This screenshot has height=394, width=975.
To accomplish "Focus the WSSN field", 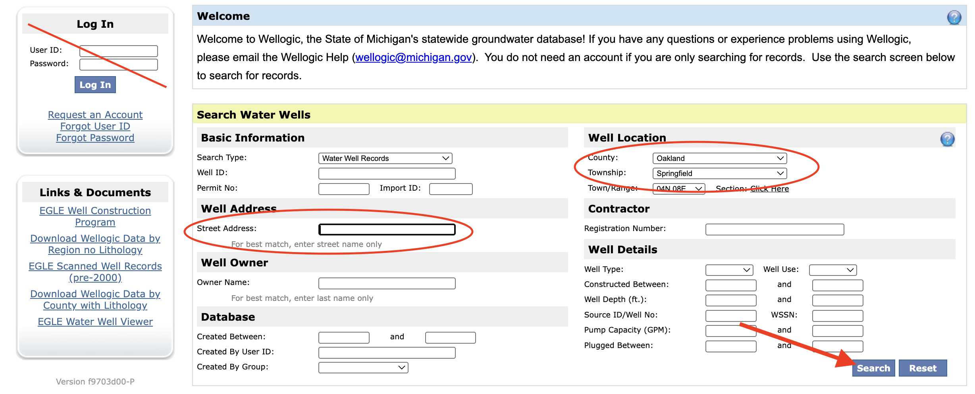I will coord(838,316).
